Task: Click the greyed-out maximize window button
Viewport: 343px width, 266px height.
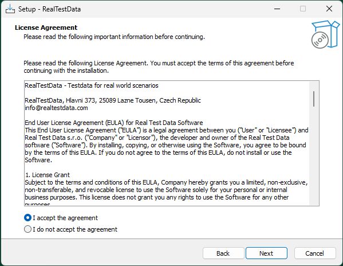Action: (303, 9)
